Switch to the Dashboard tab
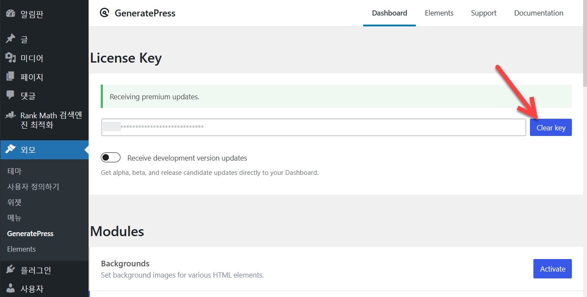 click(x=389, y=13)
